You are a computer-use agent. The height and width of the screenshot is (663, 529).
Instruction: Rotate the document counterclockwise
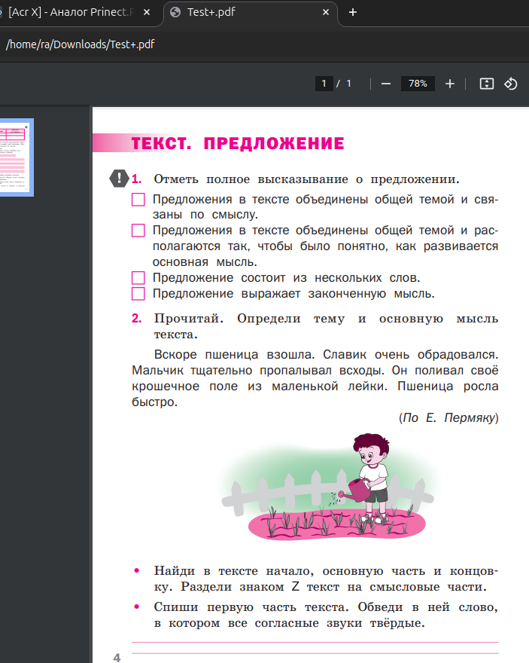tap(510, 84)
